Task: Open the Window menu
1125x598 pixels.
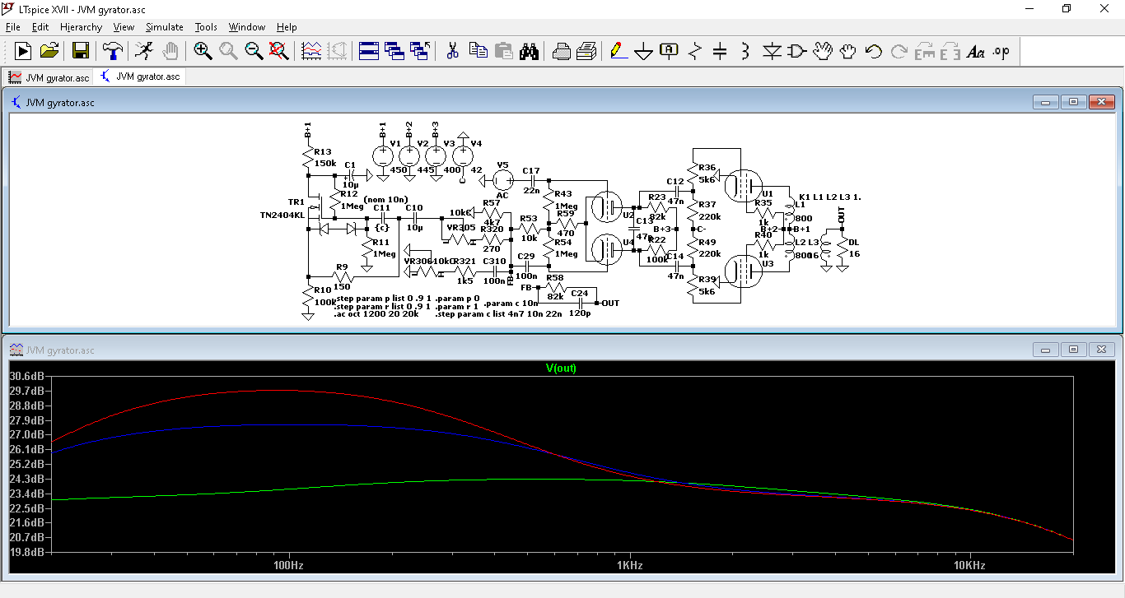Action: pyautogui.click(x=247, y=27)
